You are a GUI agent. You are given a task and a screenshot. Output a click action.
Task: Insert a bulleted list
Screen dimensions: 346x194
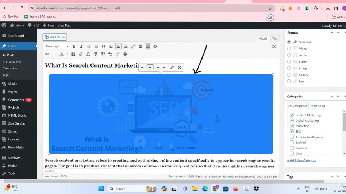pyautogui.click(x=89, y=46)
